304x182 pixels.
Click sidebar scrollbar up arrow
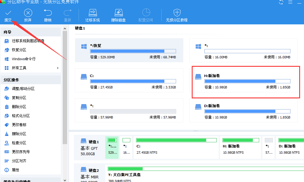[x=65, y=29]
